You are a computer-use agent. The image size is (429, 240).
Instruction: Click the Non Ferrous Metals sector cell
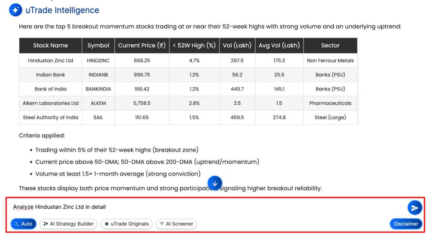coord(330,61)
